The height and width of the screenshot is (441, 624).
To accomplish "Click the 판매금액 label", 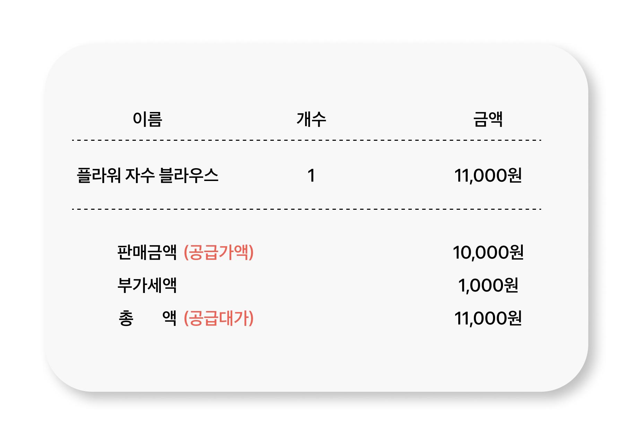I will coord(147,252).
